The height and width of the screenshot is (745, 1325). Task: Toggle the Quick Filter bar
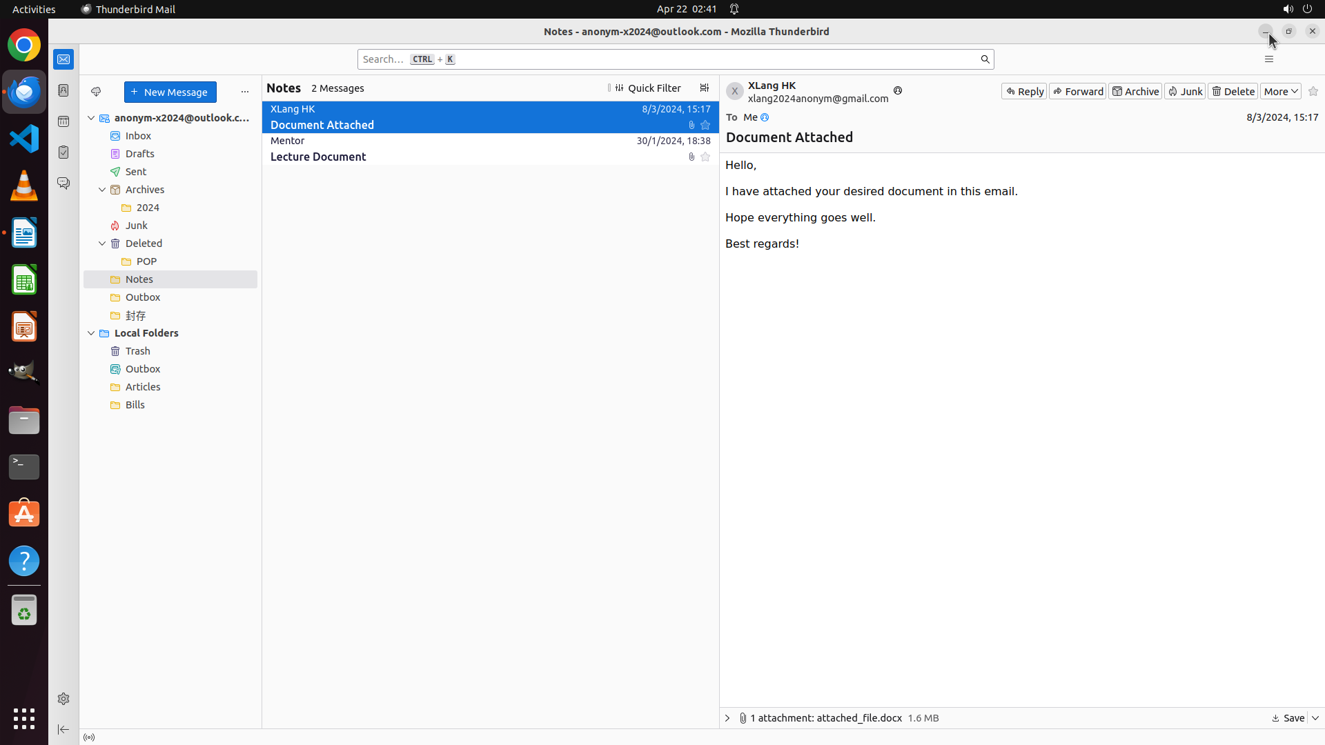coord(647,88)
